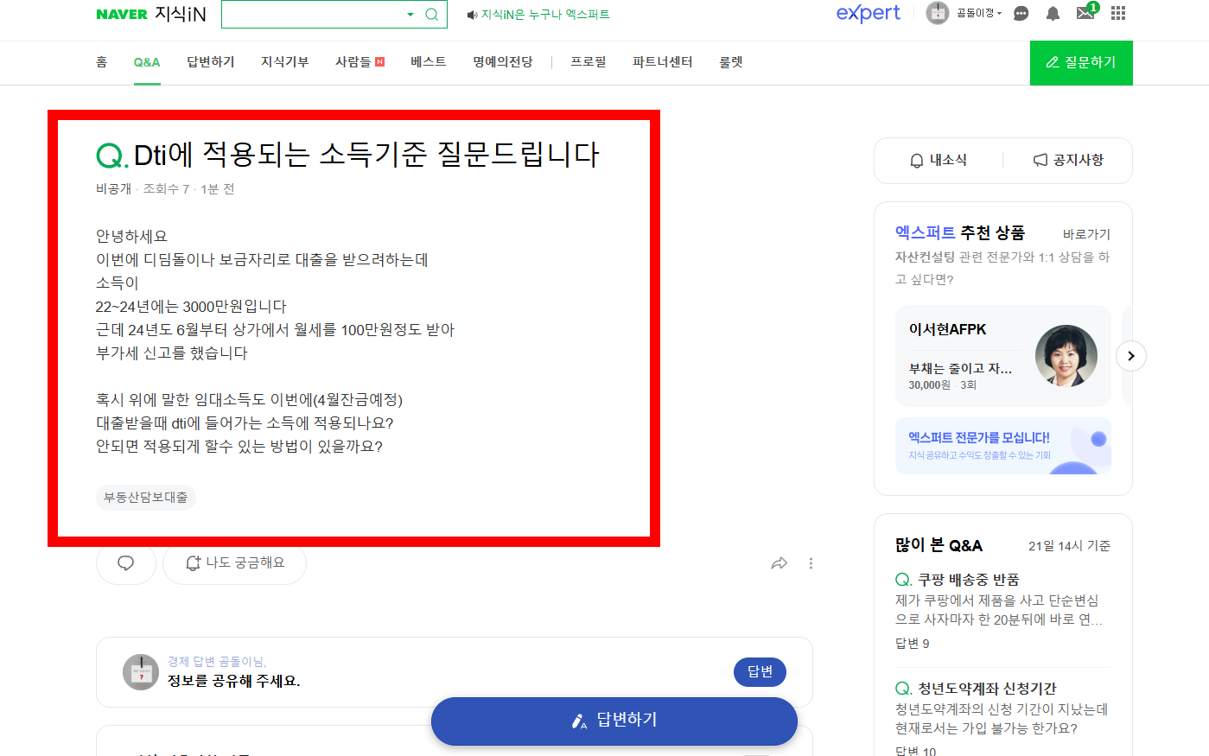This screenshot has height=756, width=1209.
Task: Open the 지식iN은 누구나 엑스퍼트 notice link
Action: click(x=545, y=15)
